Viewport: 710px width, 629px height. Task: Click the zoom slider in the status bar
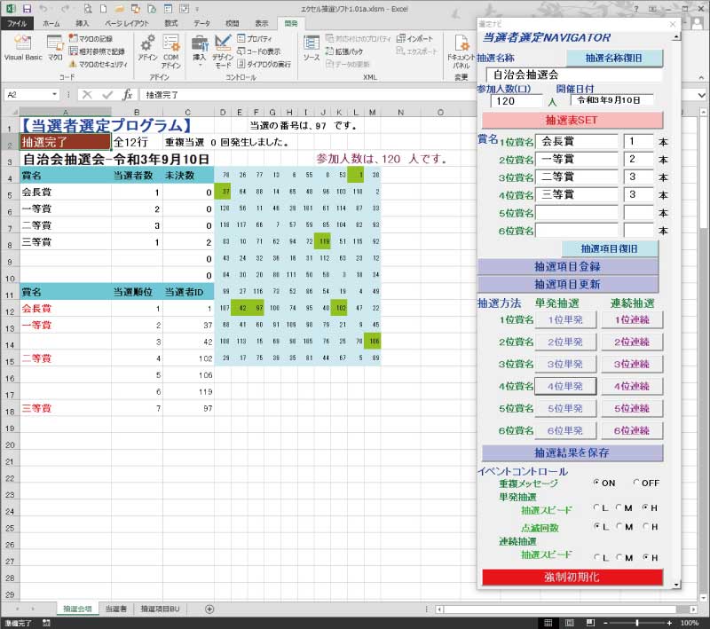click(x=637, y=623)
